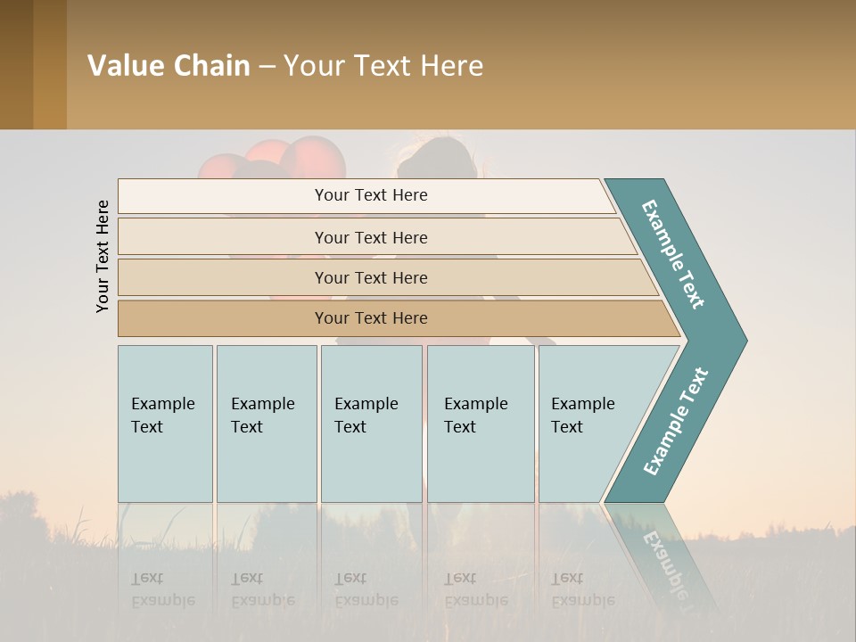Click the darkest tan "Your Text Here" bar

(371, 318)
